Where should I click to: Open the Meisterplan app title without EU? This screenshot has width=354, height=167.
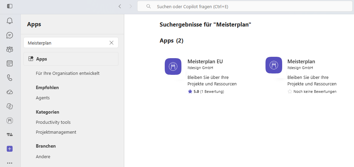coord(301,62)
